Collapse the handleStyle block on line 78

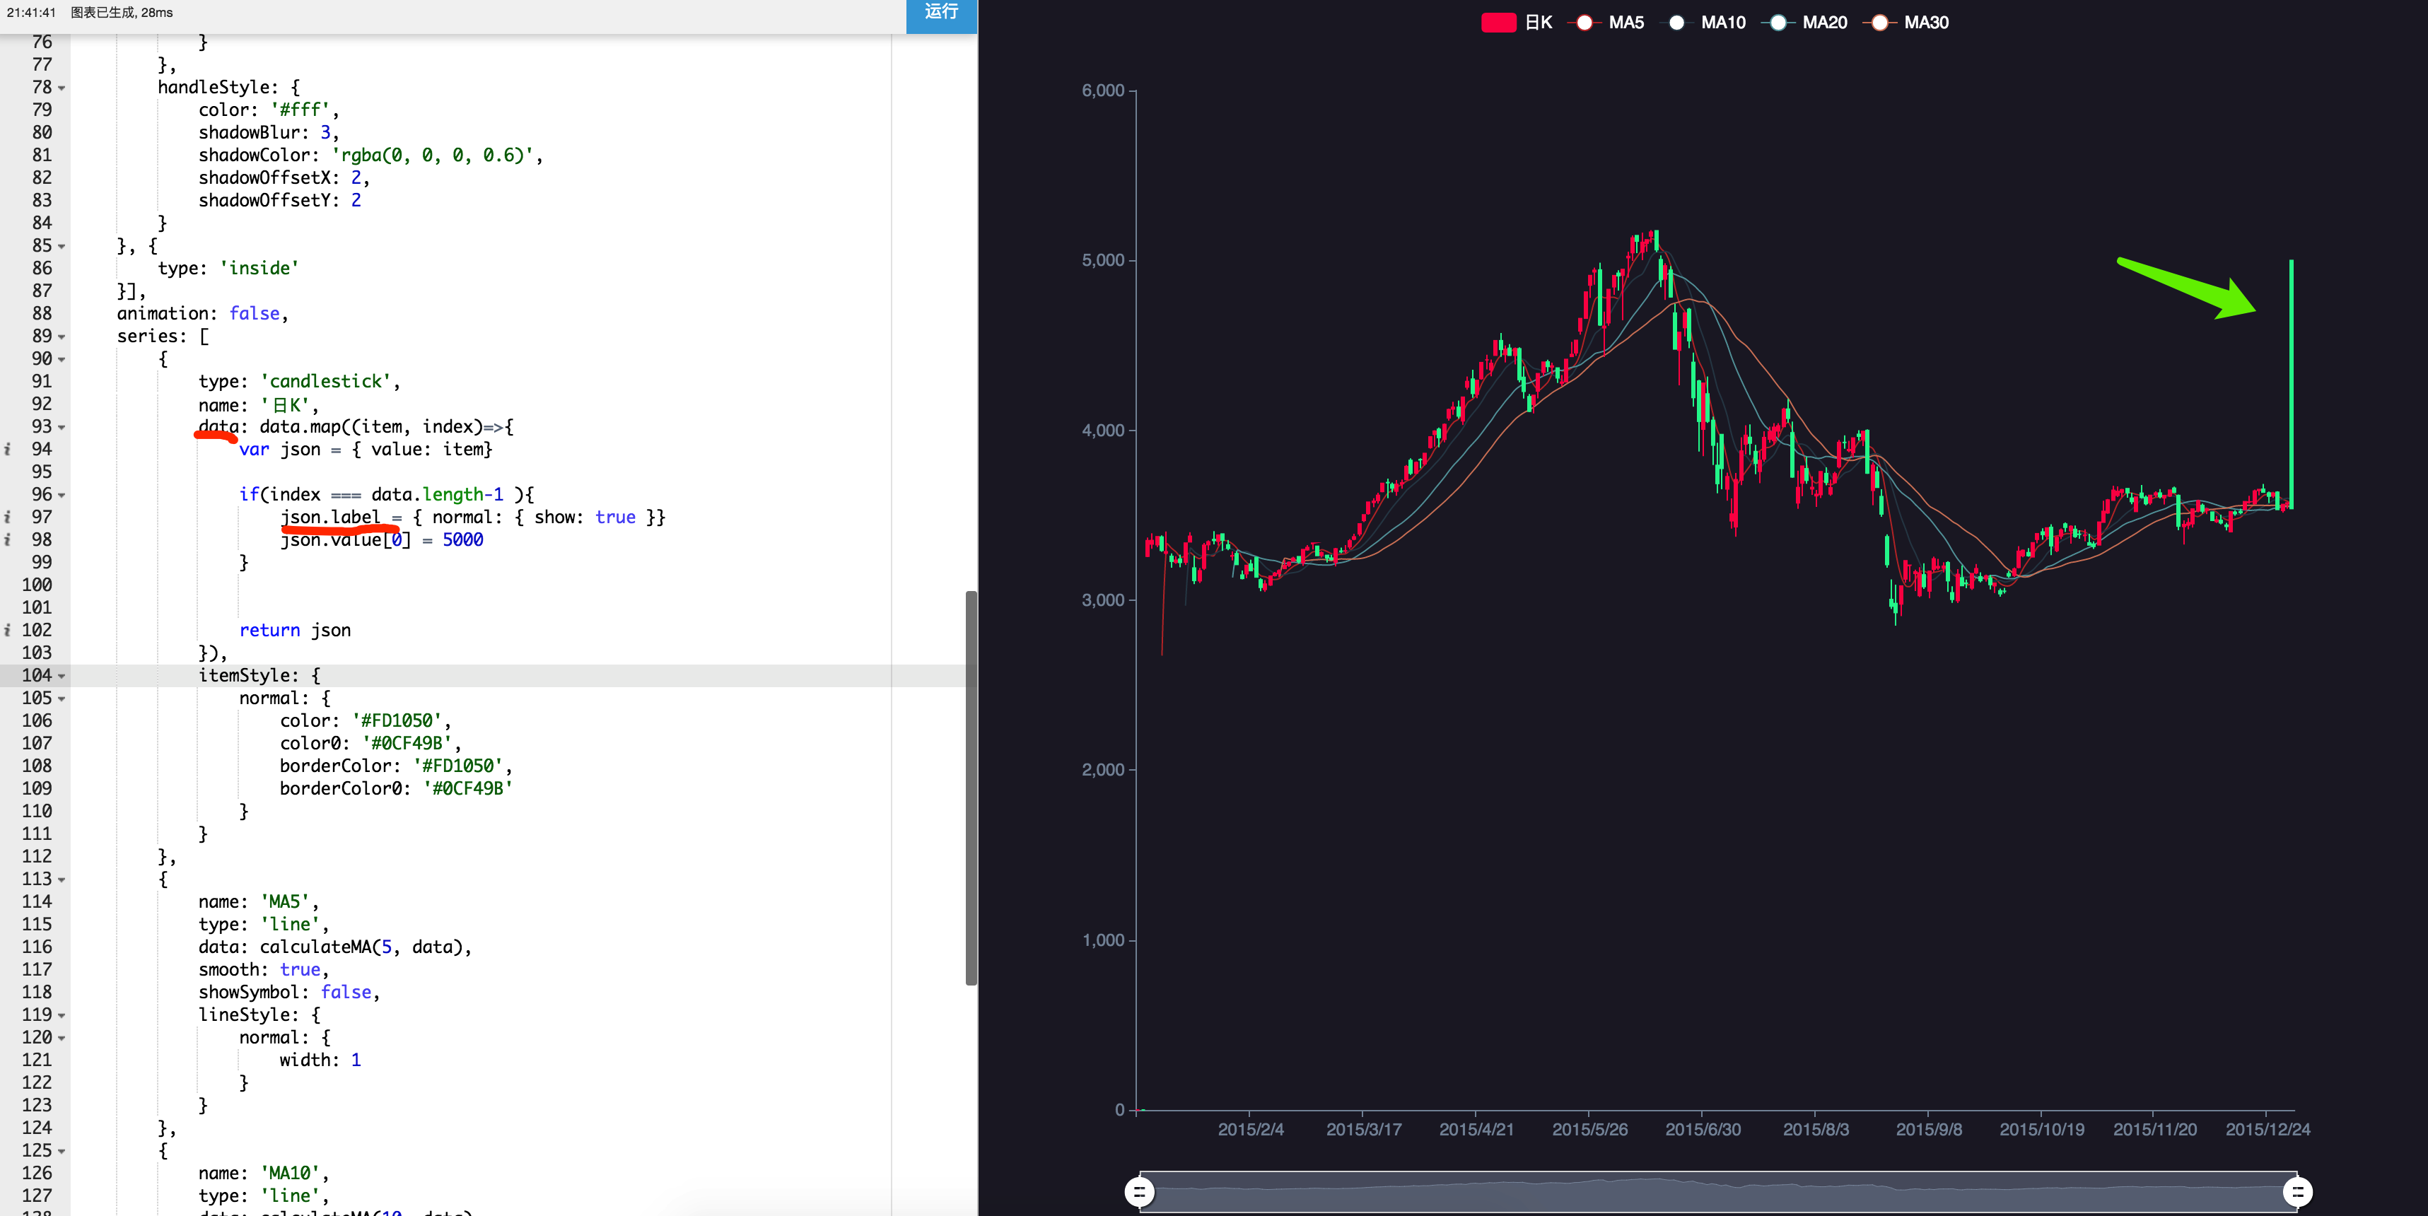(62, 88)
